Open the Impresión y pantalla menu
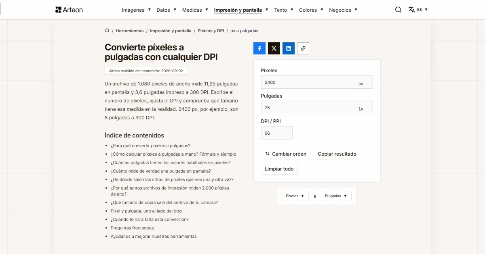This screenshot has width=485, height=254. coord(241,10)
